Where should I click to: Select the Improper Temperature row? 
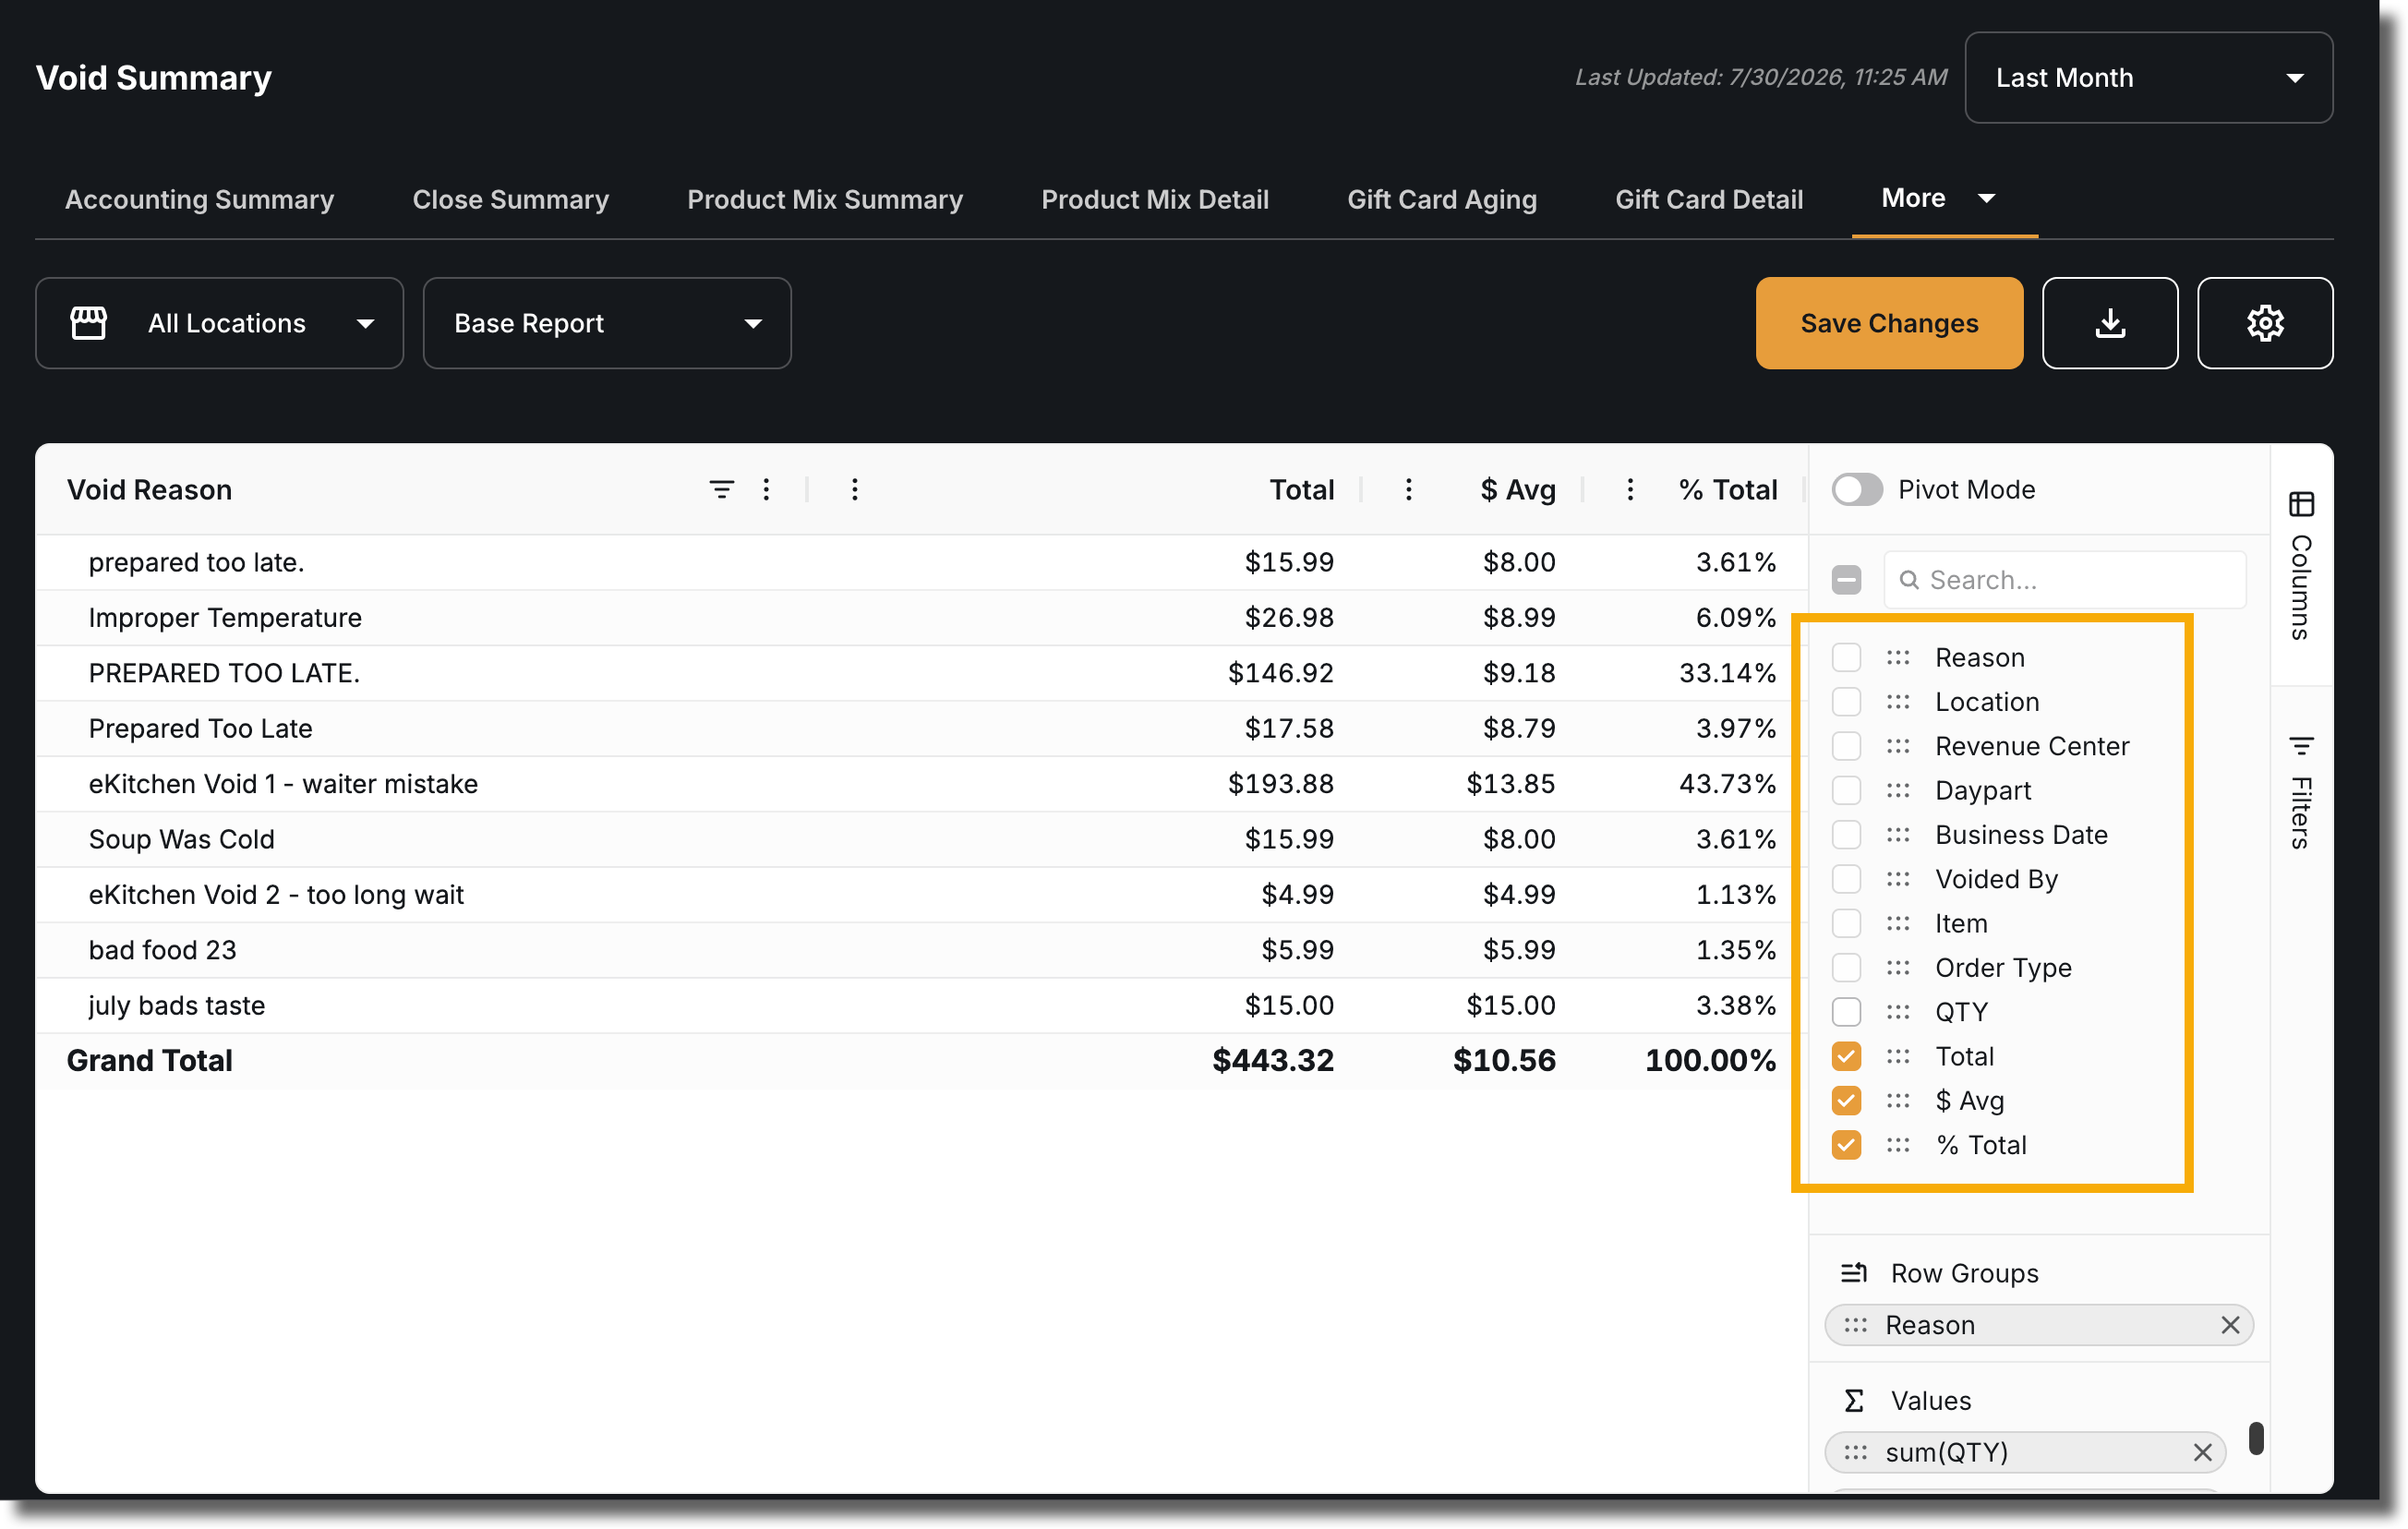921,617
